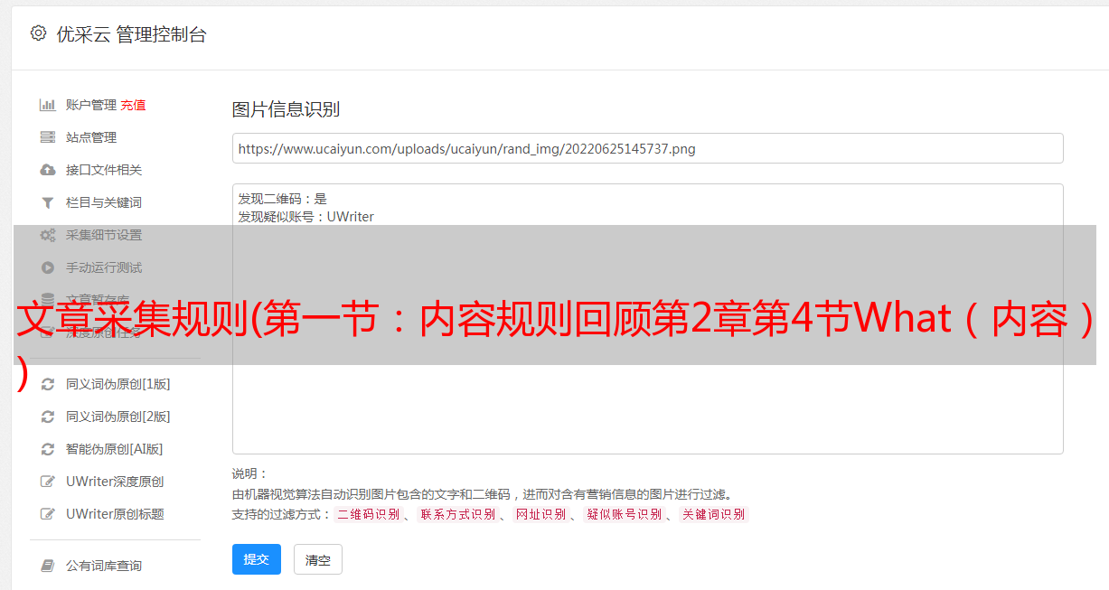This screenshot has width=1109, height=590.
Task: Click the 优采云 管理控制台 title
Action: [131, 34]
